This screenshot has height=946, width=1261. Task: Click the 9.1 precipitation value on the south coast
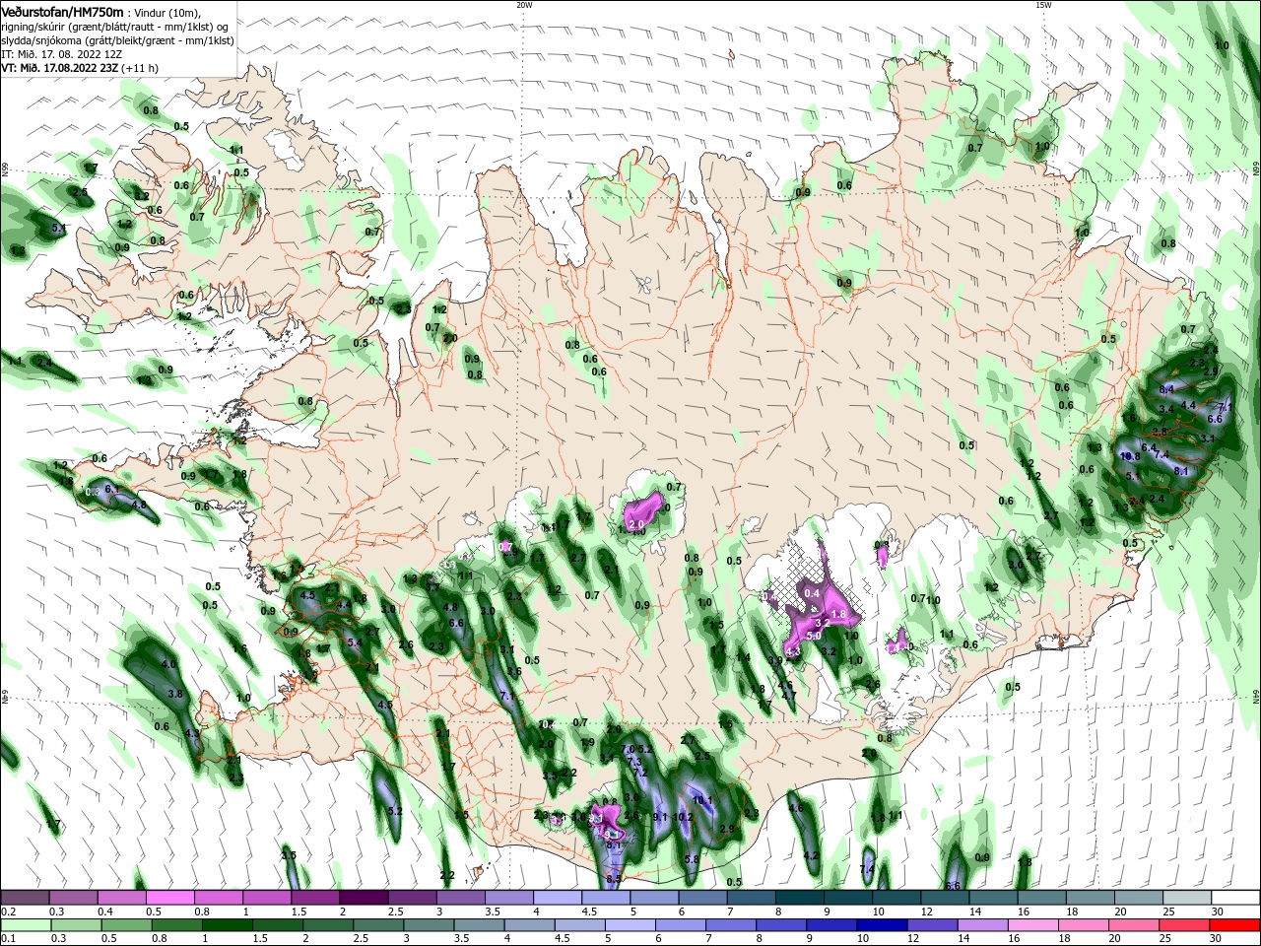[660, 816]
